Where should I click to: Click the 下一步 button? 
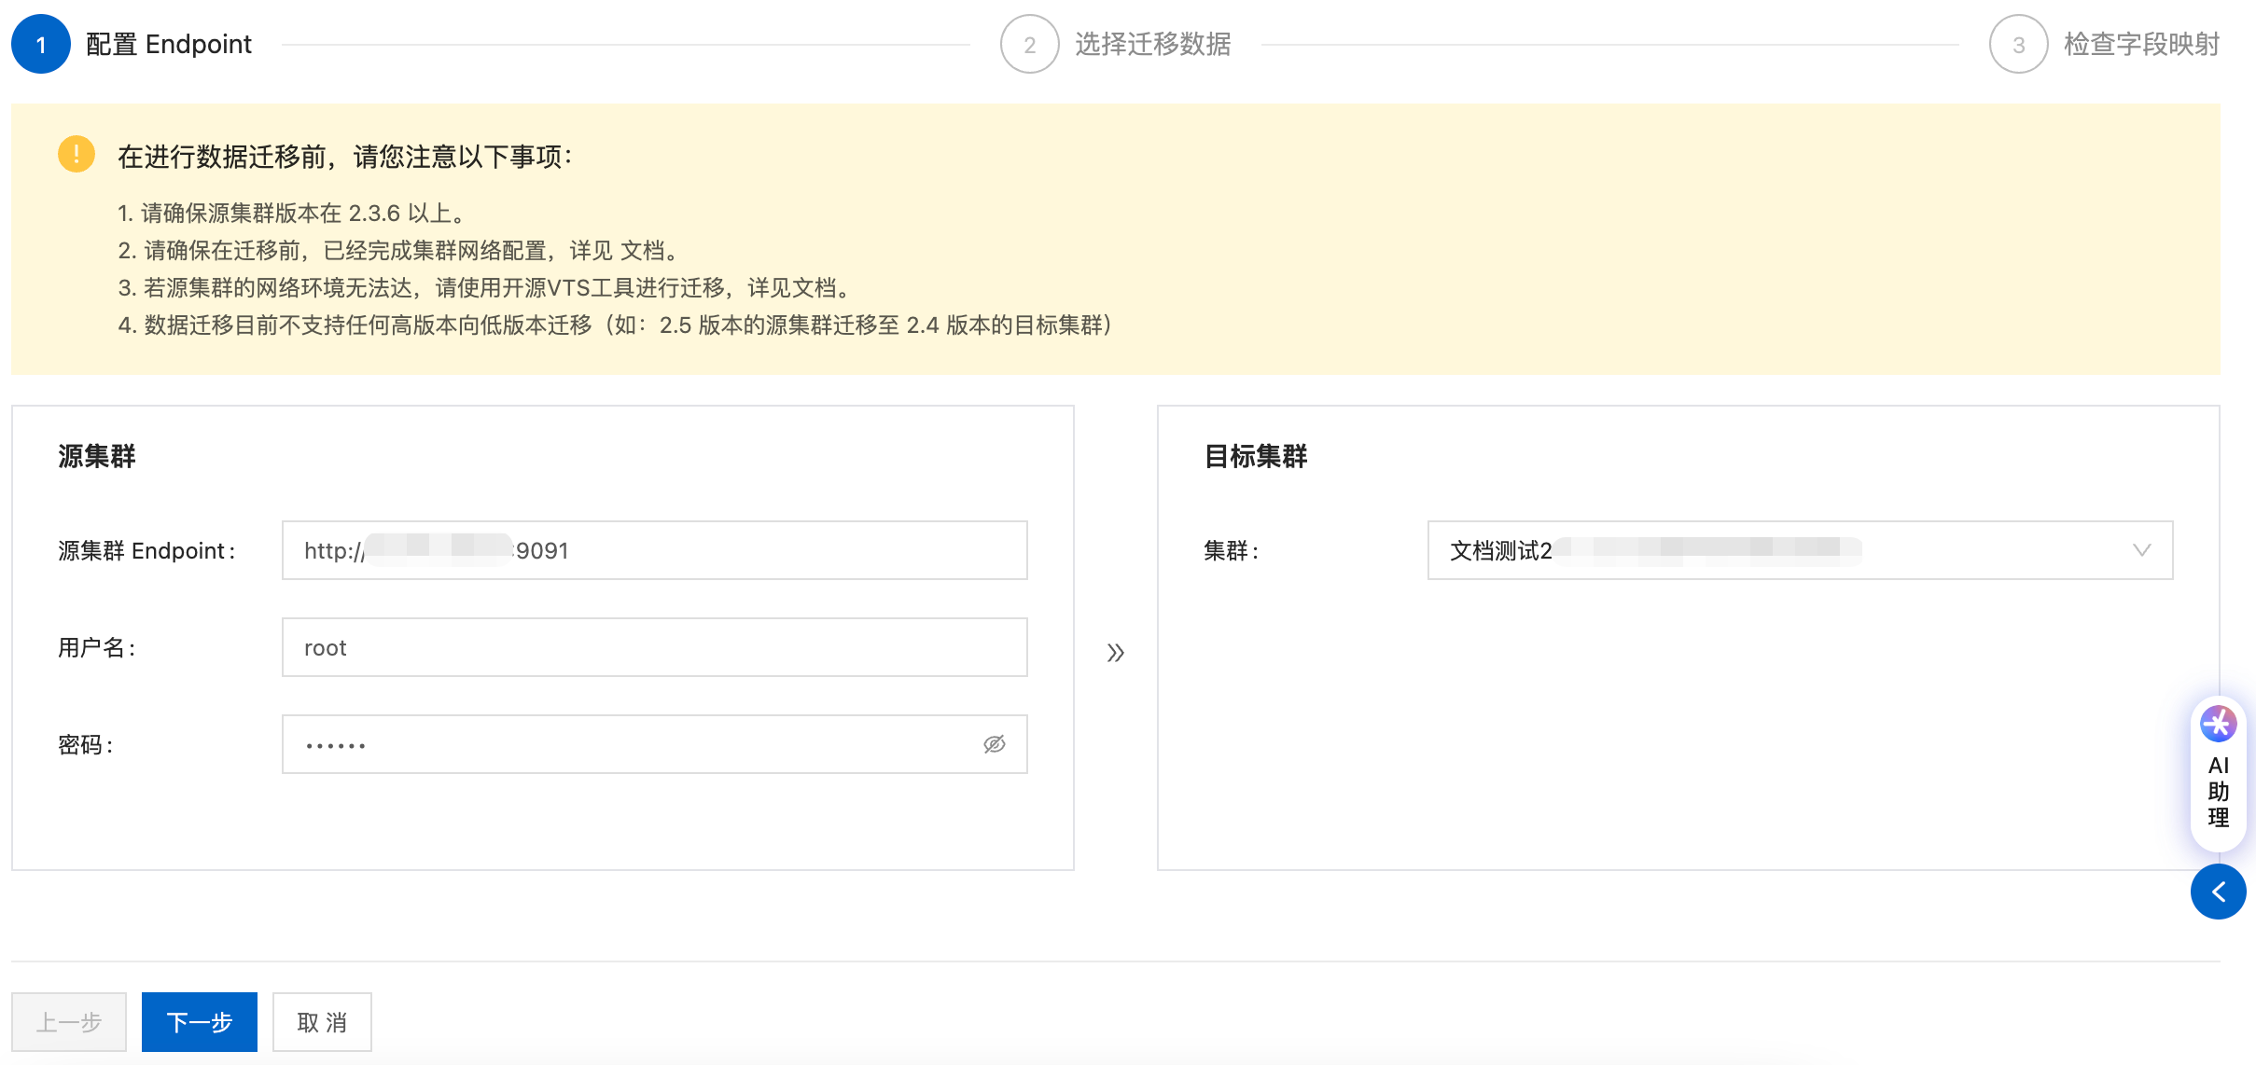(200, 1022)
